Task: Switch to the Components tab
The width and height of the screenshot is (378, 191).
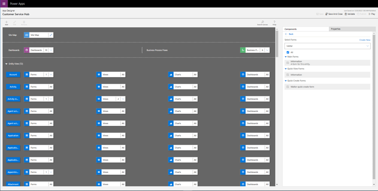Action: 291,29
